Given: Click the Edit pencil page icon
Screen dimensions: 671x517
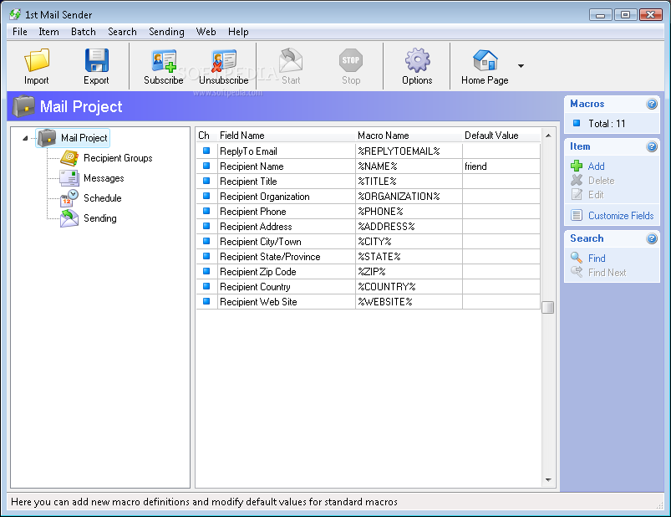Looking at the screenshot, I should 577,194.
